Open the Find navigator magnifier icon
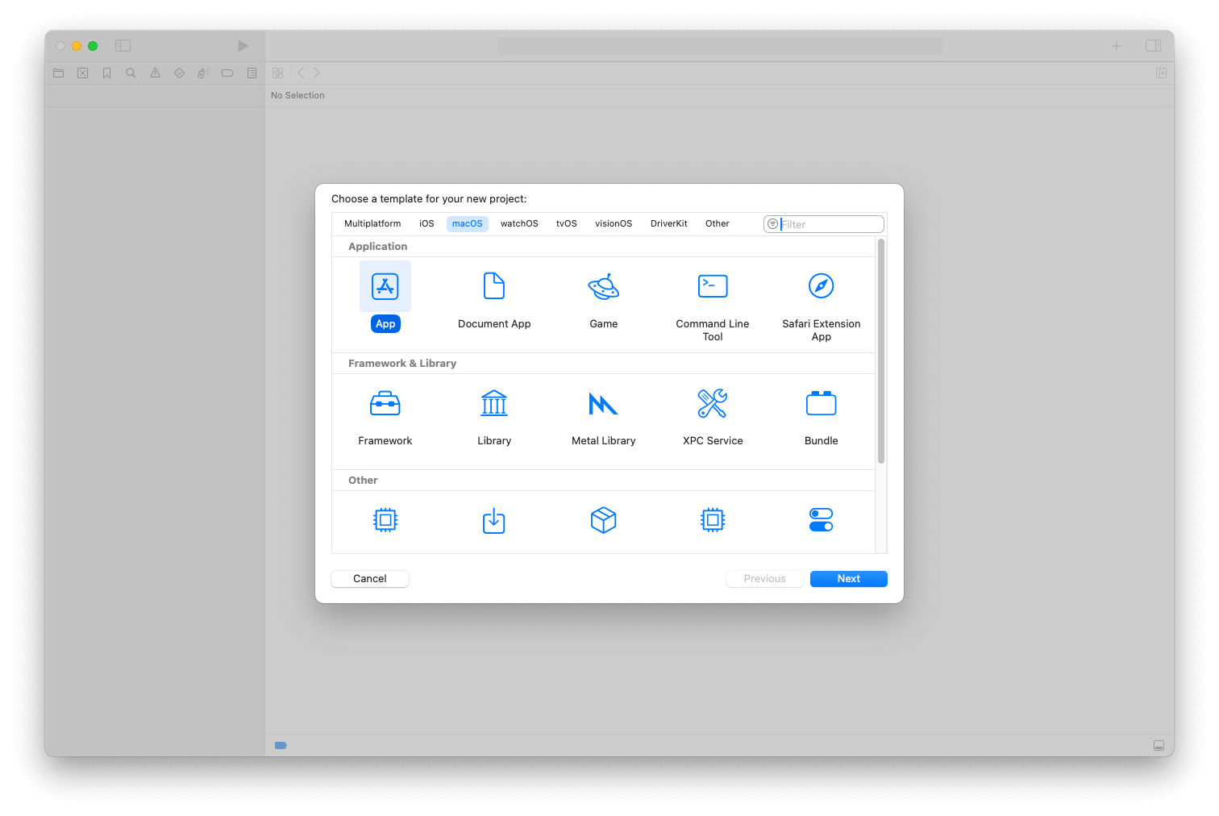The height and width of the screenshot is (816, 1219). point(131,73)
